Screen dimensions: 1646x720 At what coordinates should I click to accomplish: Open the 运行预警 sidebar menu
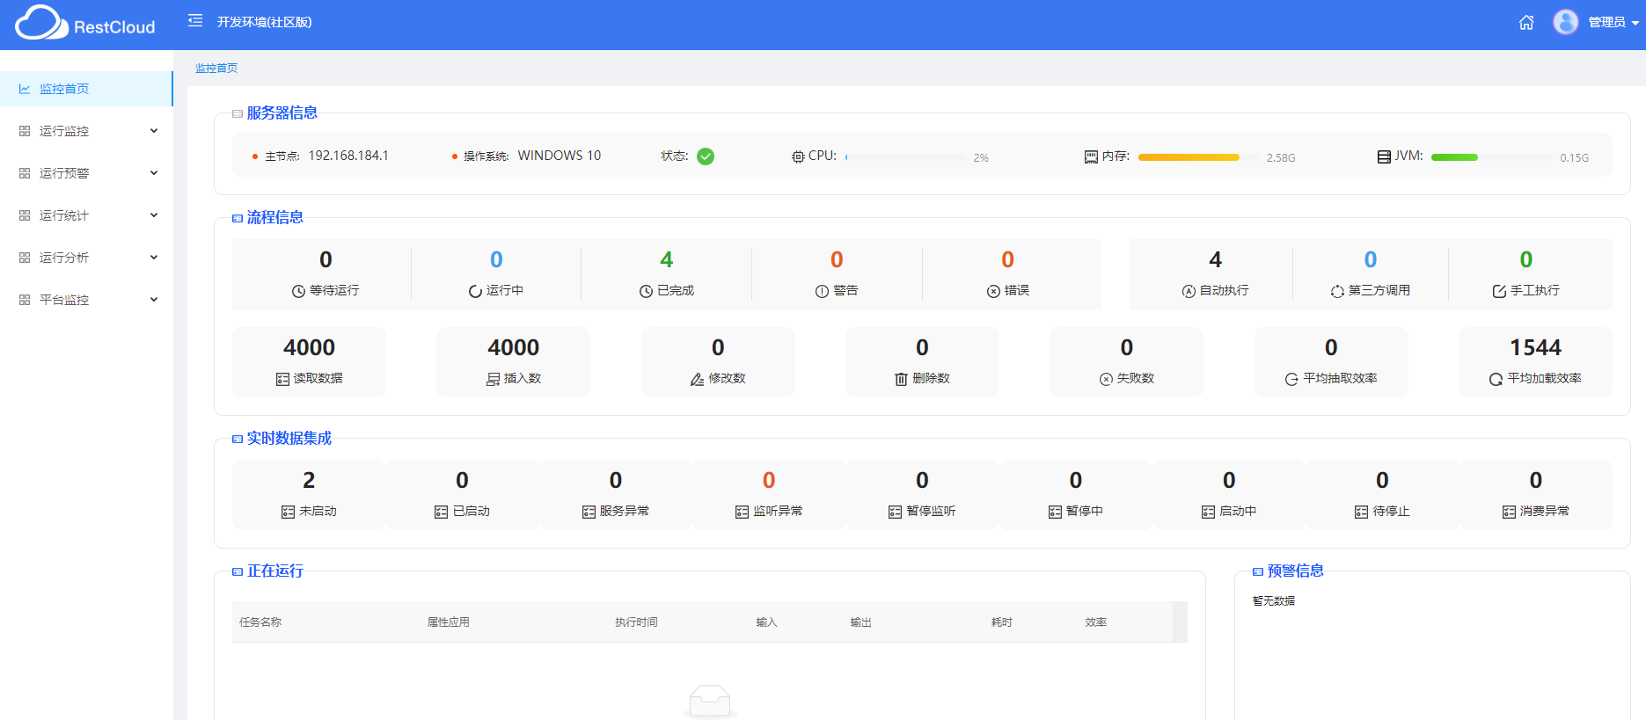point(86,173)
